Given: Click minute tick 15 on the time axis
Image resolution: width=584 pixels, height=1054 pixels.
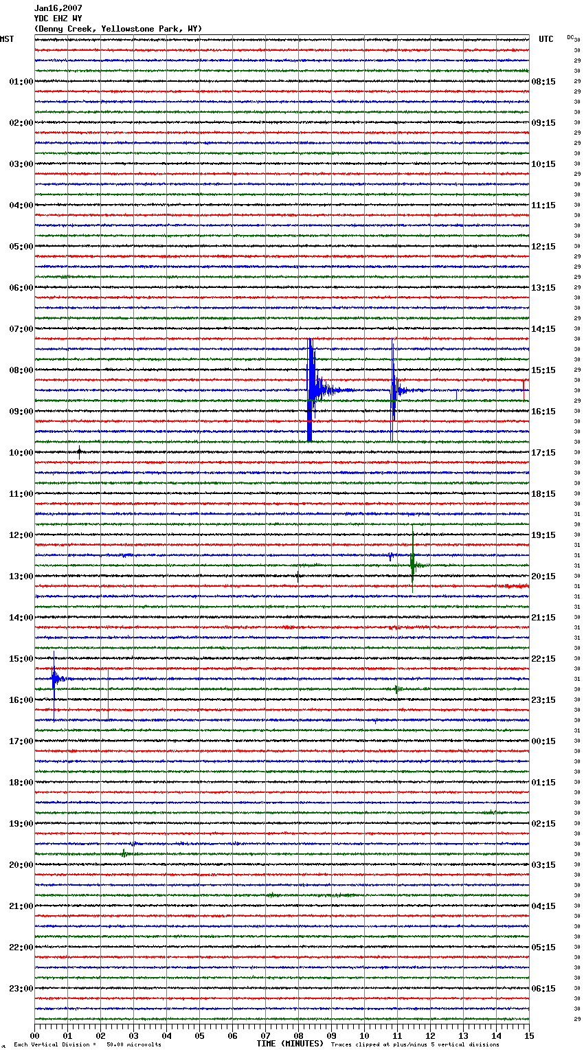Looking at the screenshot, I should click(529, 1036).
